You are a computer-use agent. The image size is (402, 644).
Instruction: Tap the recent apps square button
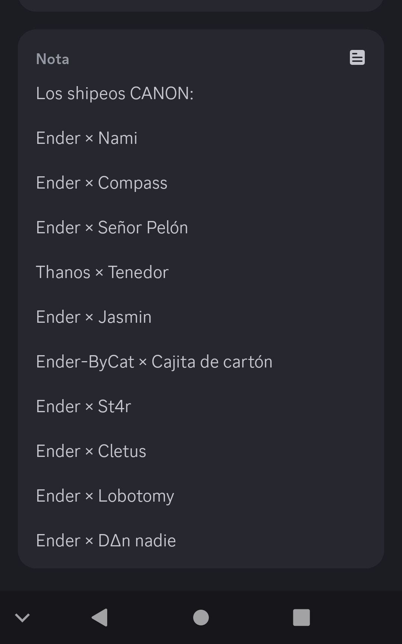tap(301, 618)
